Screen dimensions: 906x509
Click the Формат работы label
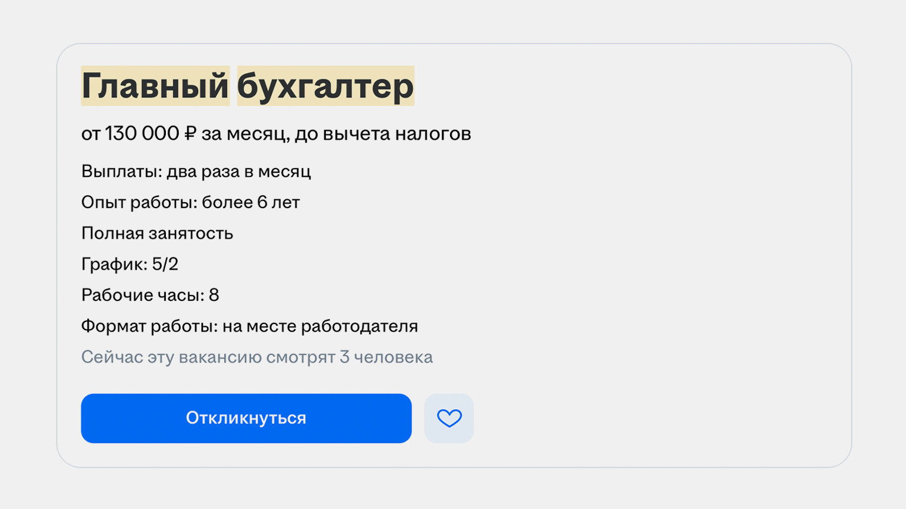click(x=149, y=326)
